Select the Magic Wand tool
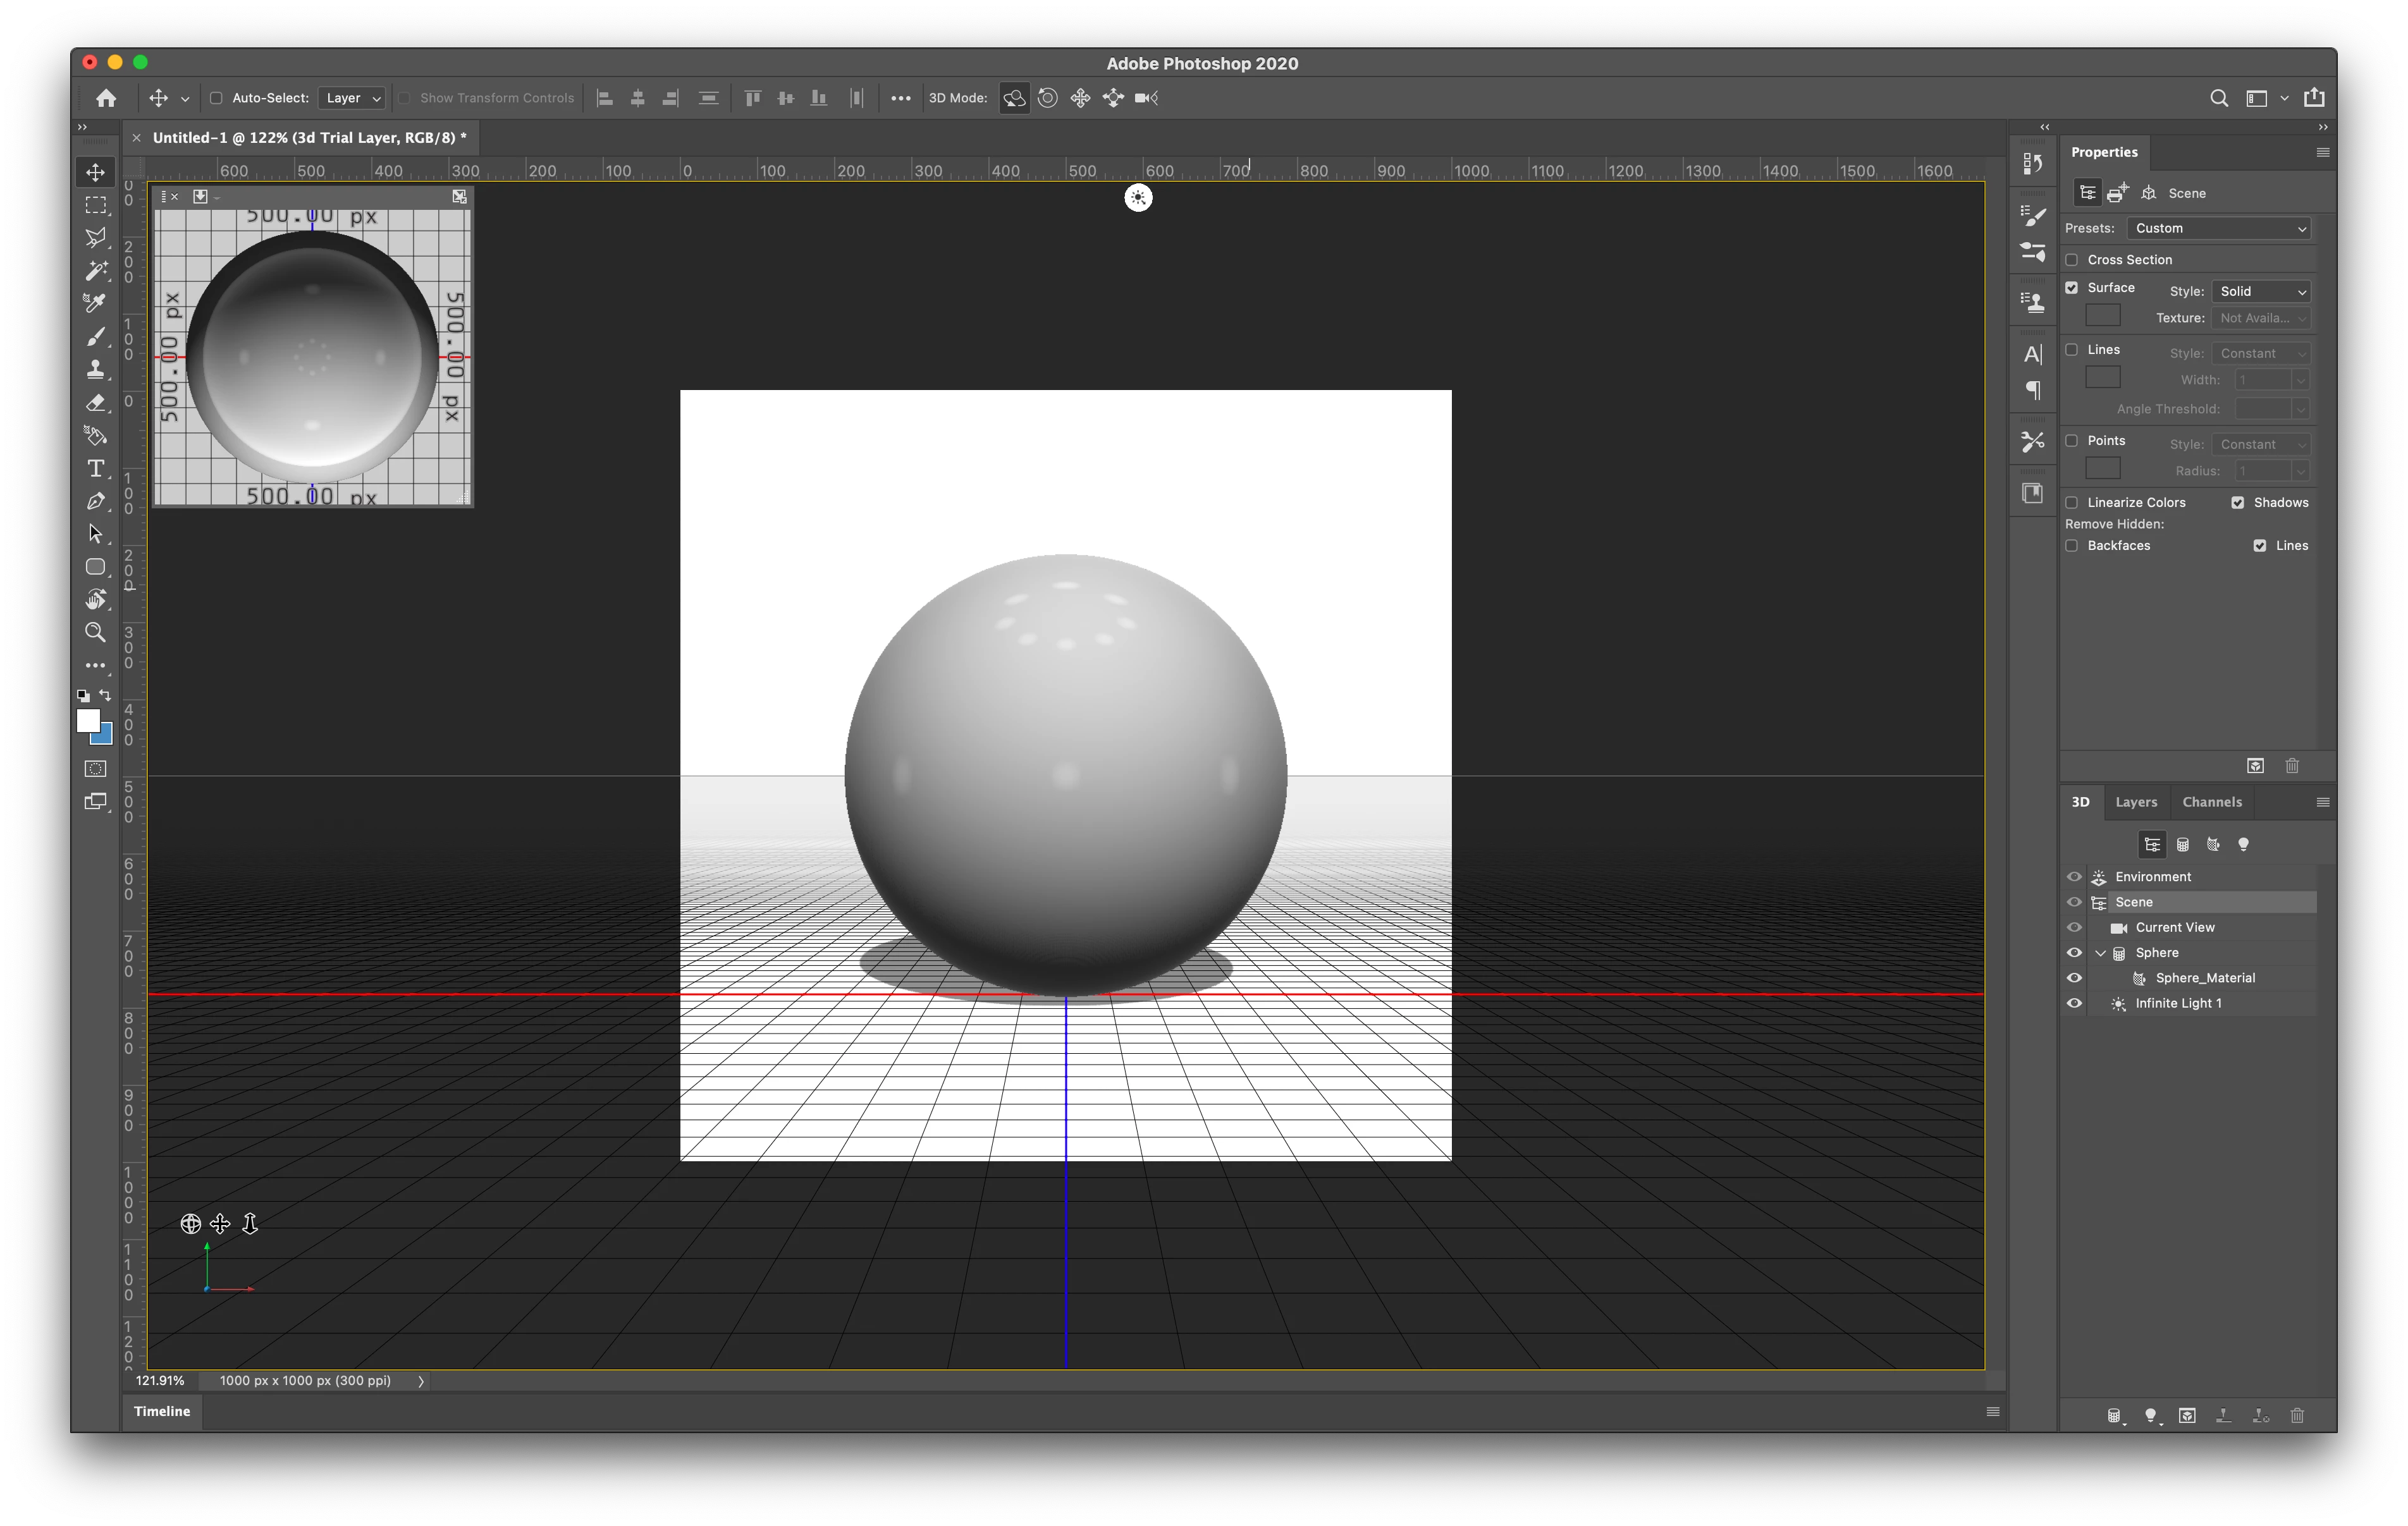 tap(96, 270)
